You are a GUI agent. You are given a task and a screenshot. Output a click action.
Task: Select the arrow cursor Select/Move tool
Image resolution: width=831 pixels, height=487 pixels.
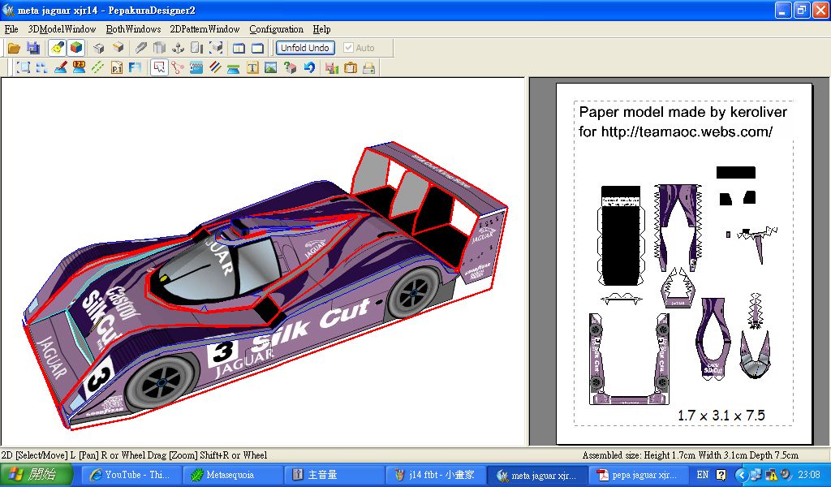tap(158, 68)
